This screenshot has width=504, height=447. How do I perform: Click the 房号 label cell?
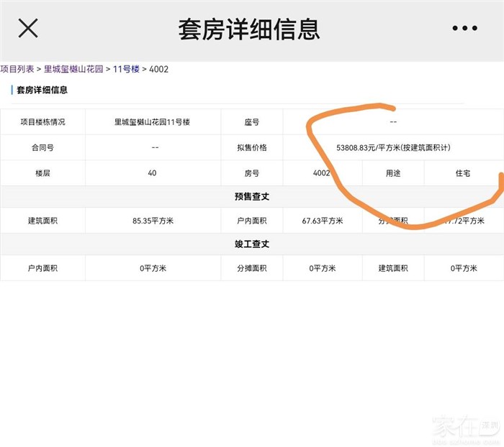(x=252, y=173)
